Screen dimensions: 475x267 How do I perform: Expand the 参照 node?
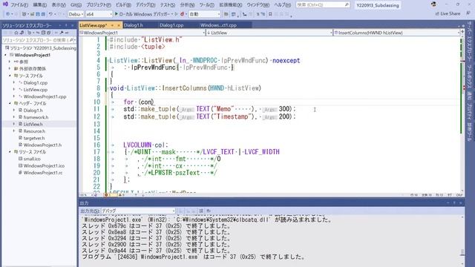(10, 62)
